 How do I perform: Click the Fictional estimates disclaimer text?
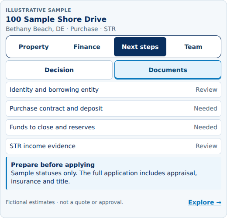[x=64, y=202]
